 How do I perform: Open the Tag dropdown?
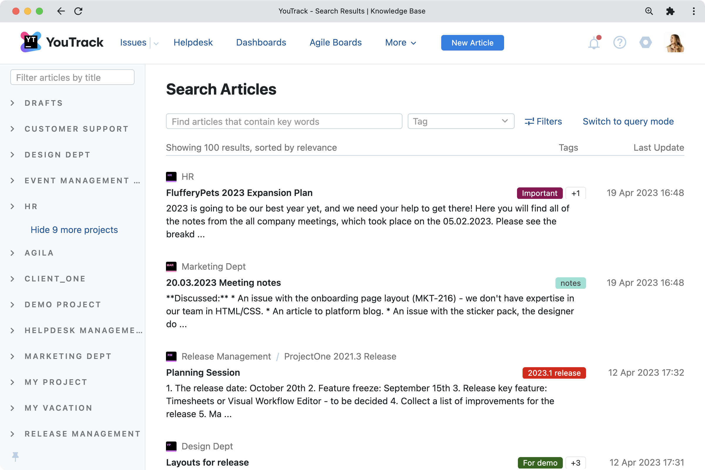(461, 121)
